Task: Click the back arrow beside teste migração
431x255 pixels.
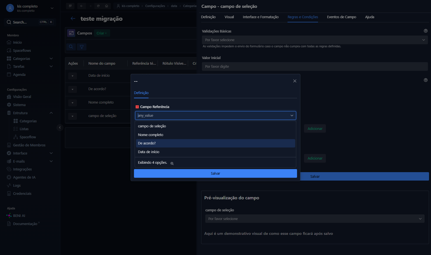Action: (73, 18)
